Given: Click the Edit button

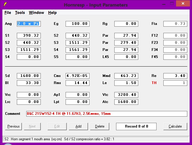Looking at the screenshot, I should pos(57,126).
